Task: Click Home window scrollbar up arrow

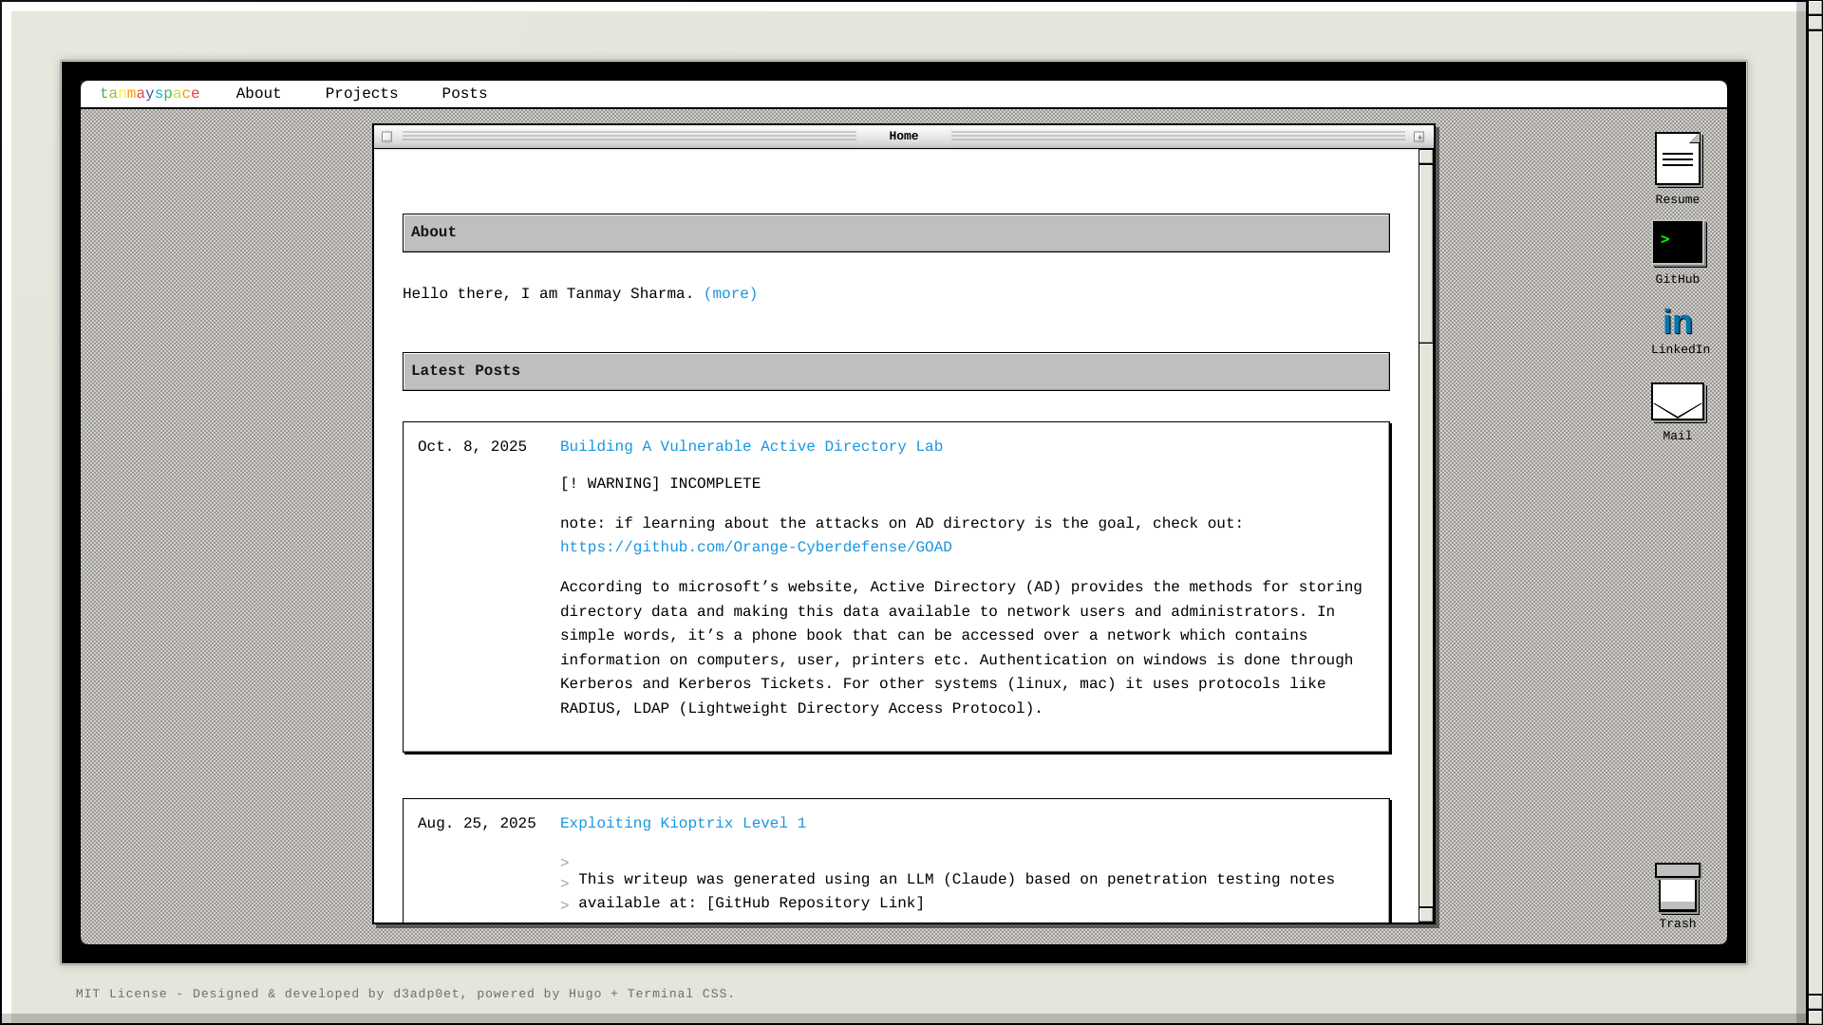Action: [1425, 158]
